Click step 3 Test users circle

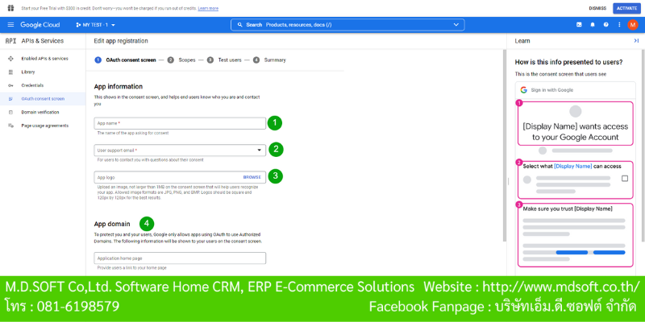pos(210,60)
